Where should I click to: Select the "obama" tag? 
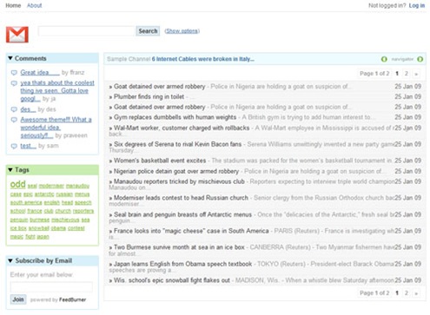[x=58, y=228]
